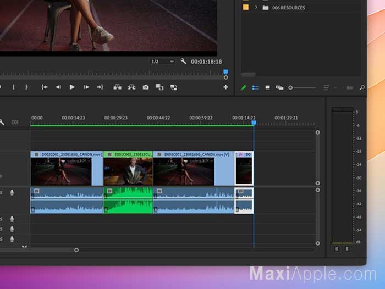The height and width of the screenshot is (289, 385).
Task: Click fx badge on green video clip
Action: tap(109, 154)
